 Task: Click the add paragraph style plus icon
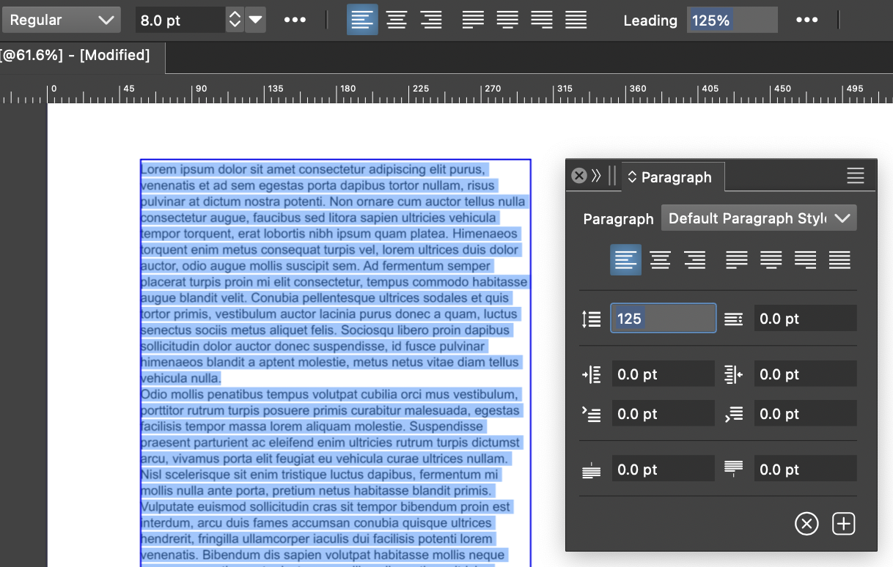click(844, 524)
